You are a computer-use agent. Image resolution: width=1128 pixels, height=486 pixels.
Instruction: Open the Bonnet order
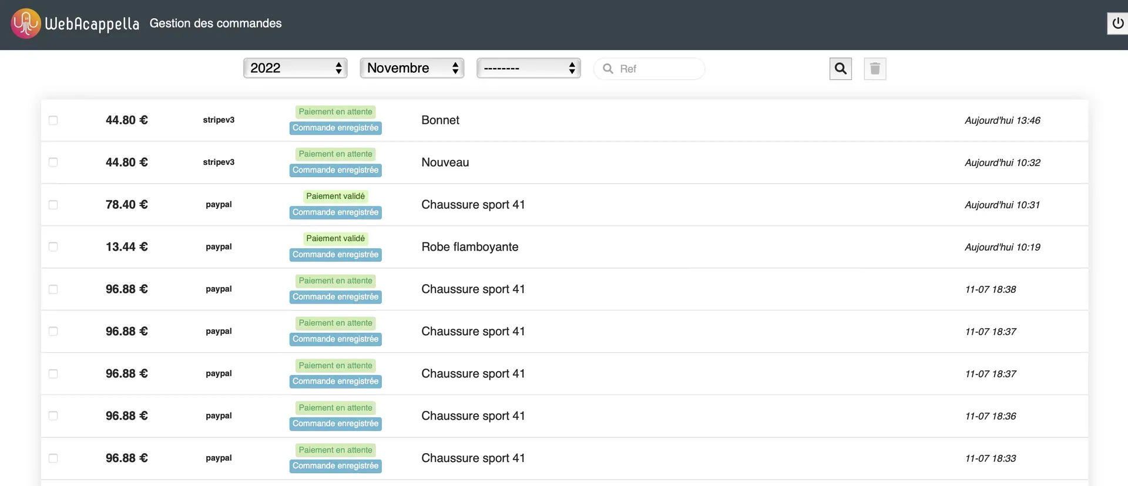pyautogui.click(x=440, y=120)
